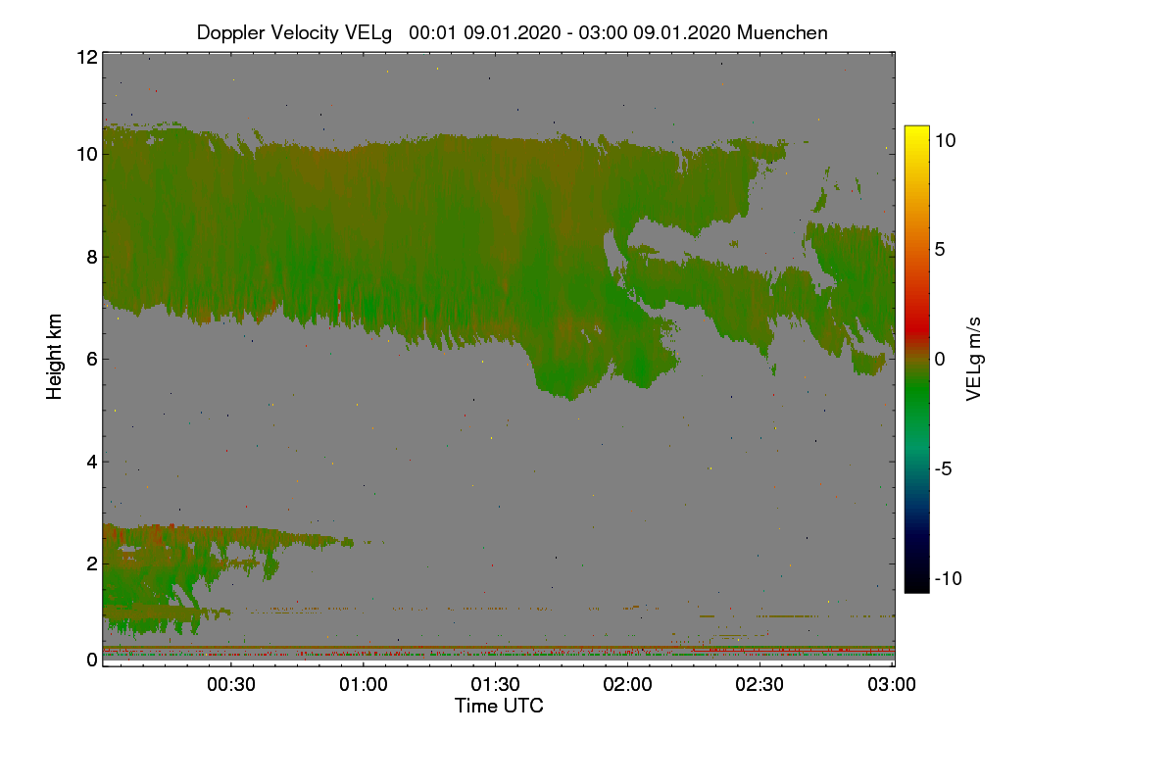Click the '00:30' time tick label
The height and width of the screenshot is (784, 1176).
click(230, 684)
